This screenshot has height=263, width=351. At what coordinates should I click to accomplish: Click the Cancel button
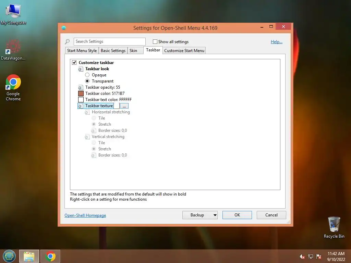coord(271,215)
